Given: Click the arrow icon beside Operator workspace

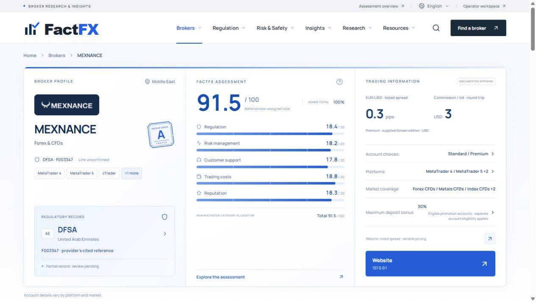Looking at the screenshot, I should point(504,6).
